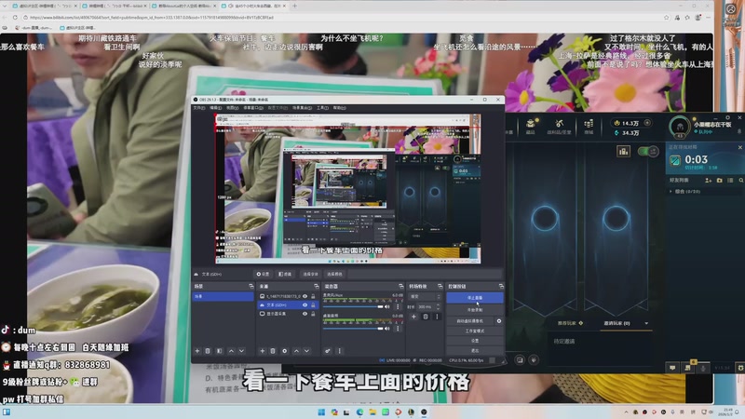This screenshot has width=745, height=419.
Task: Switch to the third browser tab
Action: pyautogui.click(x=184, y=7)
